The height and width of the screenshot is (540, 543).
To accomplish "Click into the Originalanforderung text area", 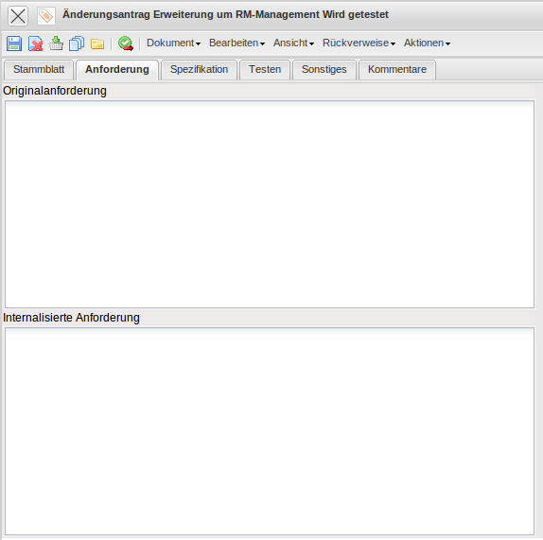I will pyautogui.click(x=270, y=204).
